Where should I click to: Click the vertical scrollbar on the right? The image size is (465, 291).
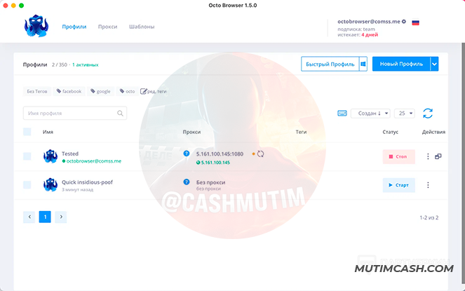click(463, 163)
